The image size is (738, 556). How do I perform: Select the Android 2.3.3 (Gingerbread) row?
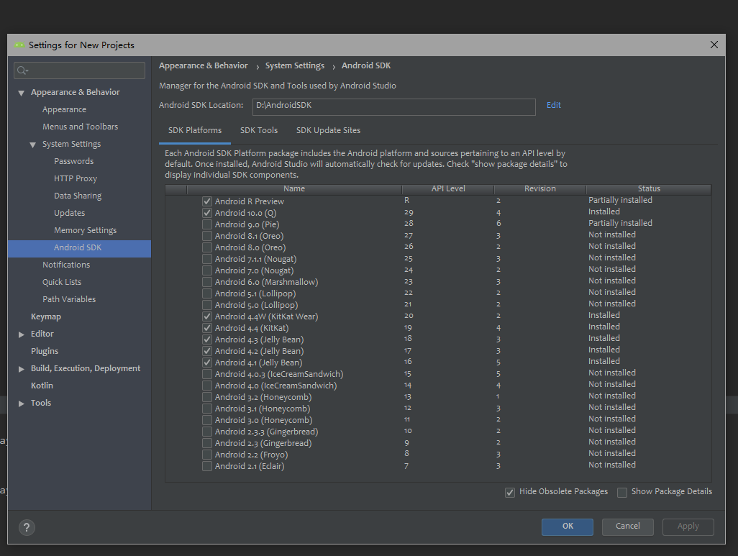click(438, 432)
